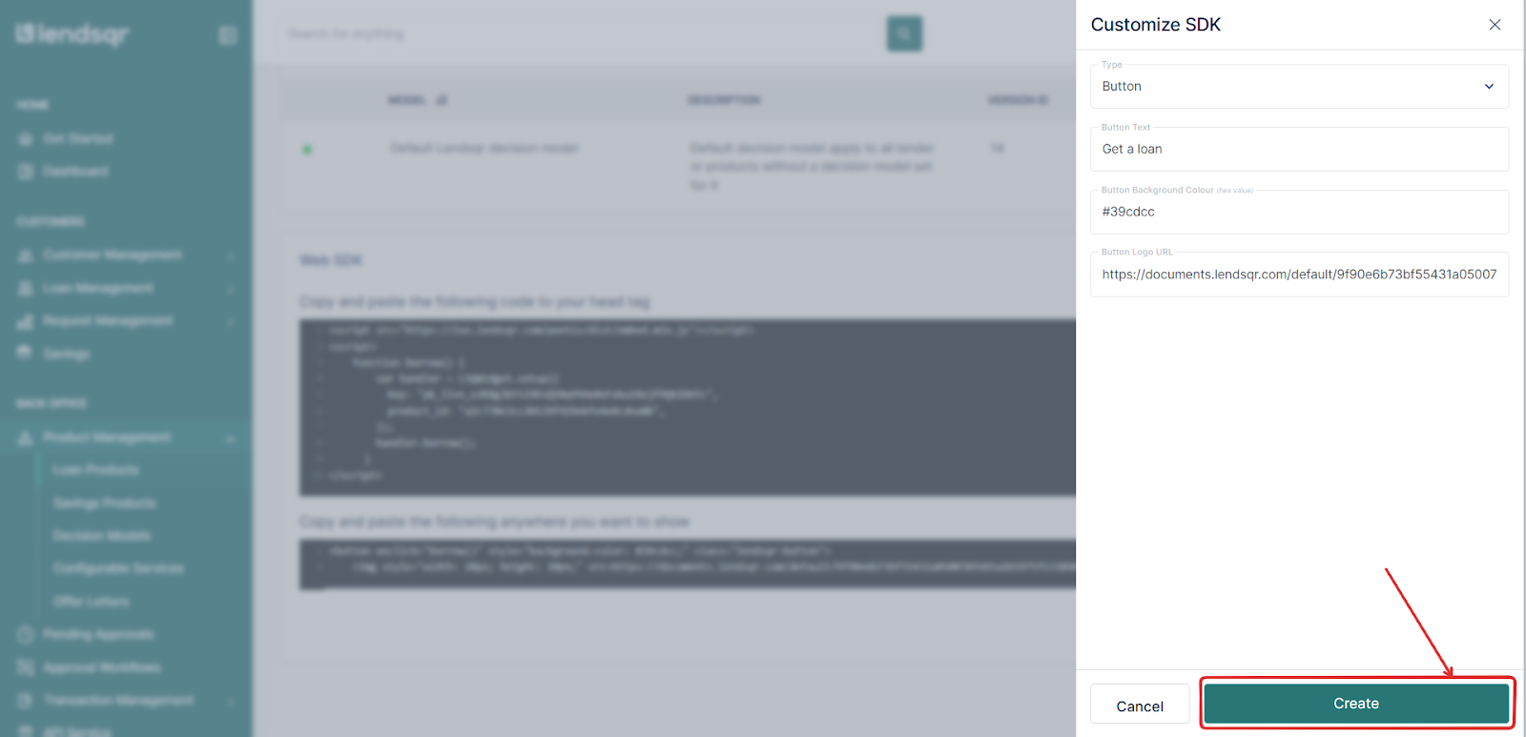Screen dimensions: 1526x737
Task: Click the Customer Management icon
Action: (x=26, y=256)
